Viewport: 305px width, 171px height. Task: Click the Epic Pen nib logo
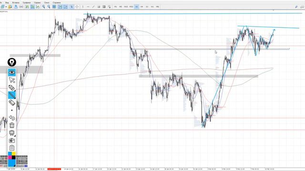click(x=11, y=62)
